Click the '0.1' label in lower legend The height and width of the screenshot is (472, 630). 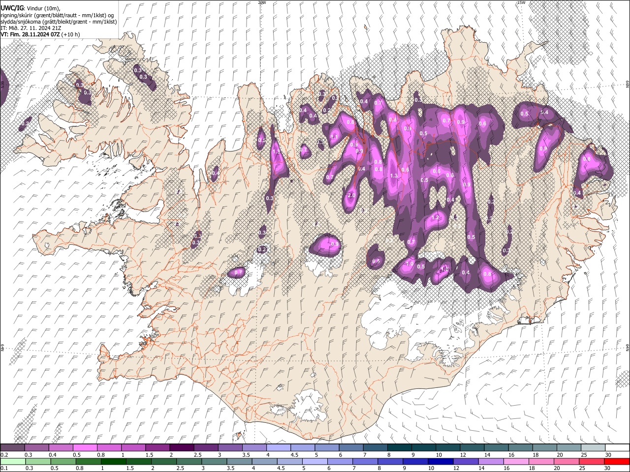(x=3, y=468)
